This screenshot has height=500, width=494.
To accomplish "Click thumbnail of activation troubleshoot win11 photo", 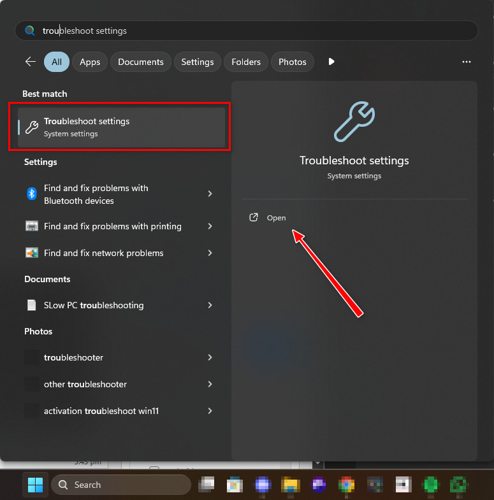I will 32,411.
